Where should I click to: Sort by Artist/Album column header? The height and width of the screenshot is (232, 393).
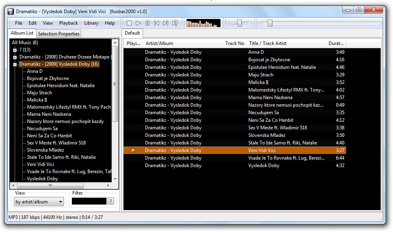point(183,43)
